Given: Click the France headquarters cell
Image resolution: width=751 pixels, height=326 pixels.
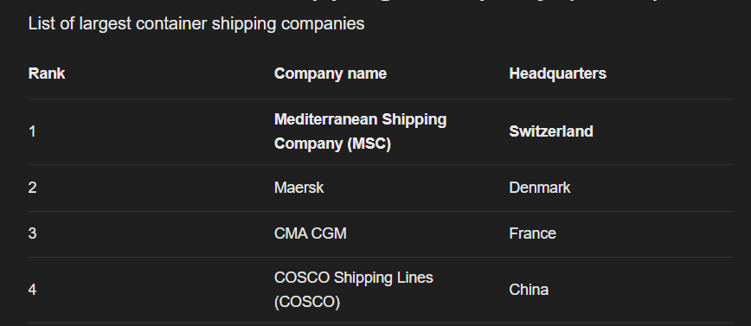Looking at the screenshot, I should coord(532,233).
